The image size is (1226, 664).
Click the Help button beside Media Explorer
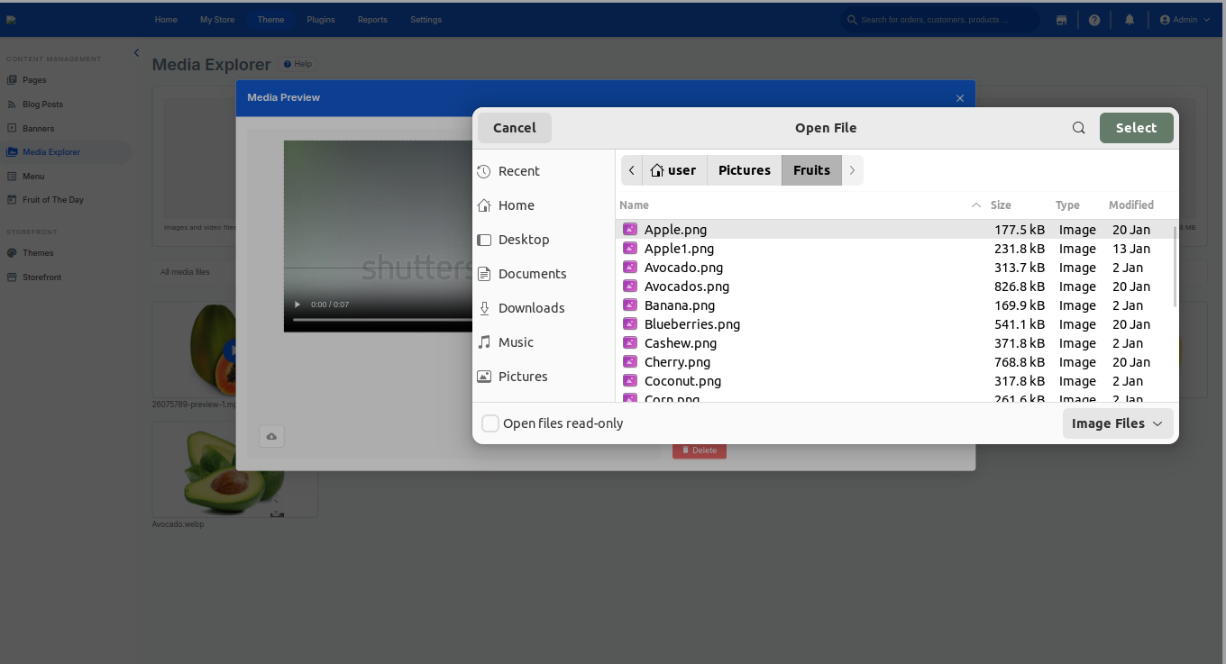tap(297, 64)
